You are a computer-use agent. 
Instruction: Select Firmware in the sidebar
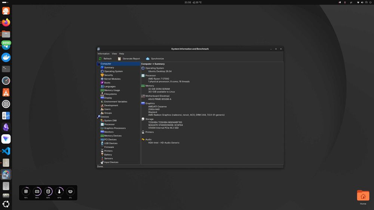point(109,147)
